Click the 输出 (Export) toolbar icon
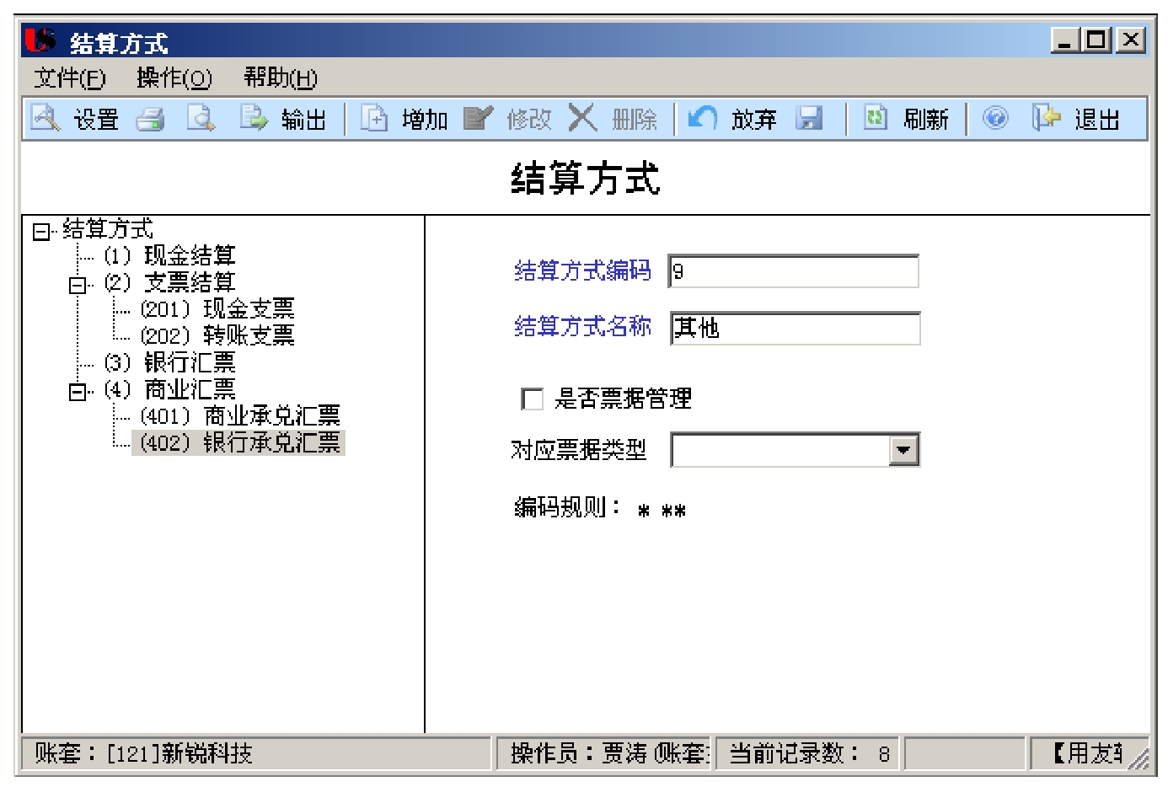1168x787 pixels. (x=253, y=119)
